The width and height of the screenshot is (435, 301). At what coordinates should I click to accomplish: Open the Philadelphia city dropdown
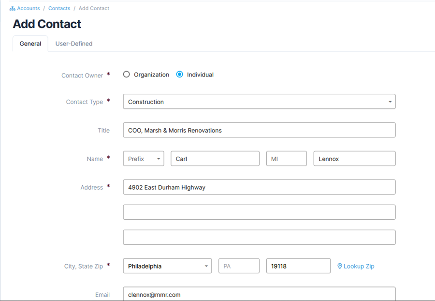(167, 266)
